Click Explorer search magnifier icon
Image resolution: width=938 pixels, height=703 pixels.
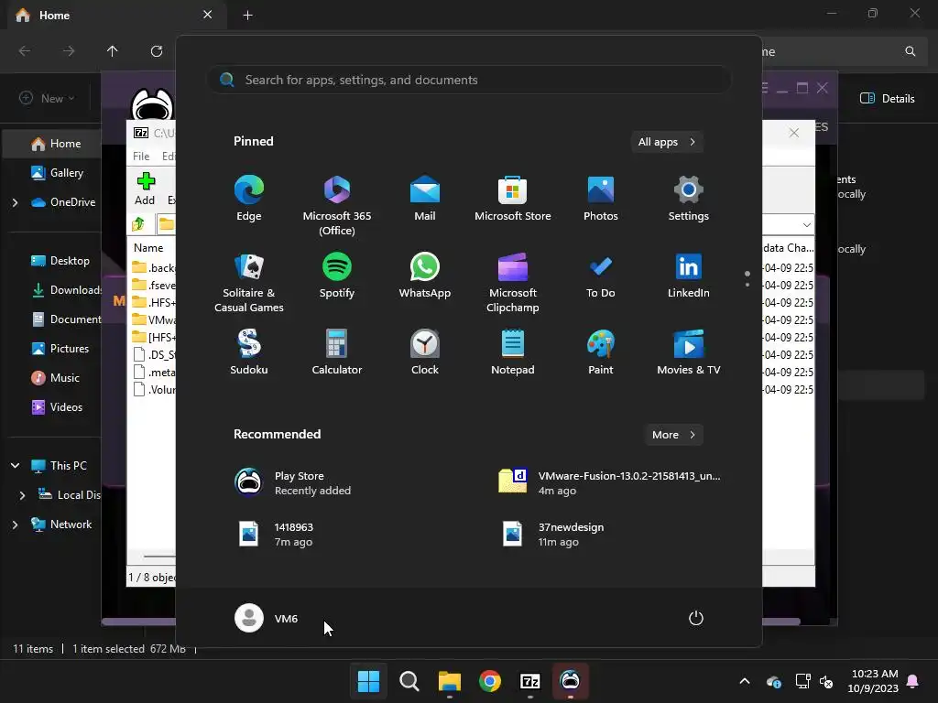[x=910, y=51]
